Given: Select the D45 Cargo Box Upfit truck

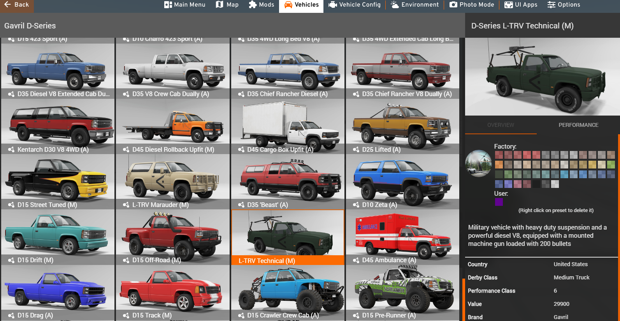Looking at the screenshot, I should click(288, 126).
